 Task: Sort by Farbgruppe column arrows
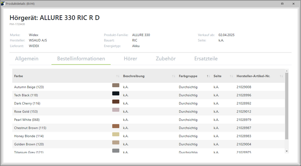tap(208, 76)
